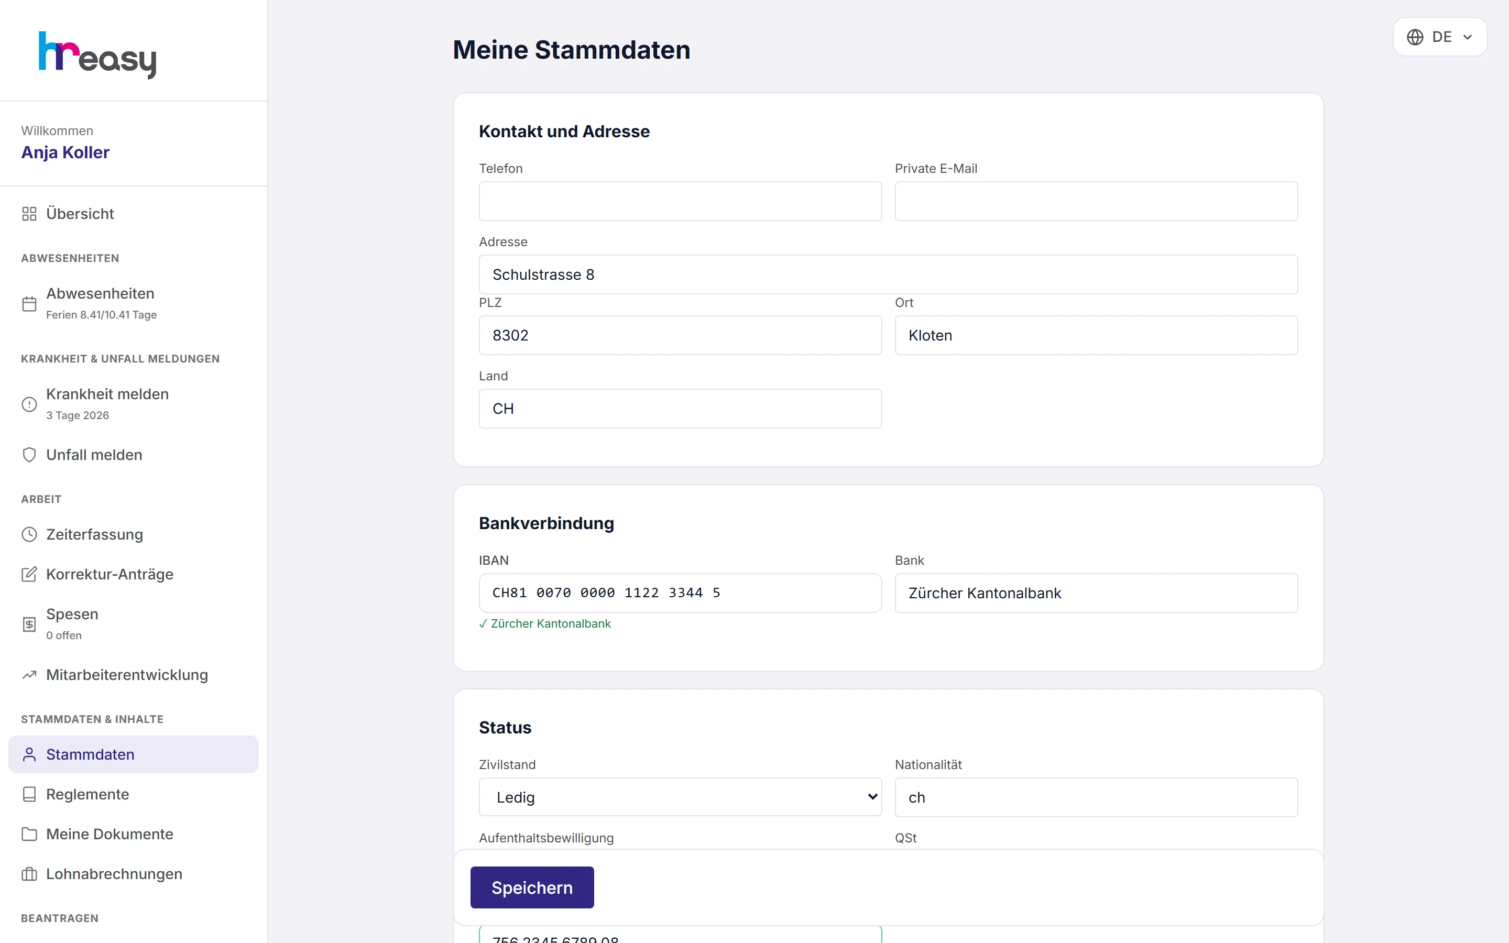Click the Stammdaten person icon
Screen dimensions: 1509x943
point(29,754)
